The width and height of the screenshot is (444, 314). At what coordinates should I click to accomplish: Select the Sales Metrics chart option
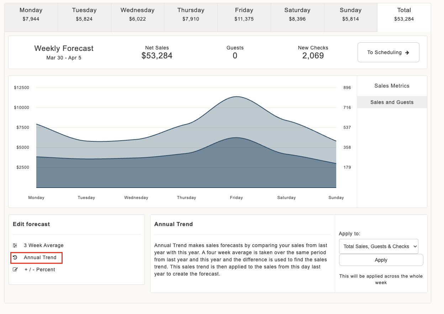392,86
